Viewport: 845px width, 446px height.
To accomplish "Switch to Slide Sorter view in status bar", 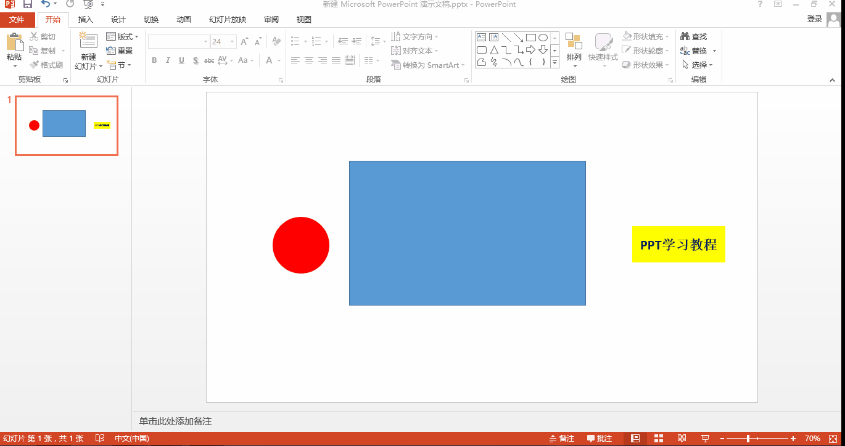I will pos(659,439).
